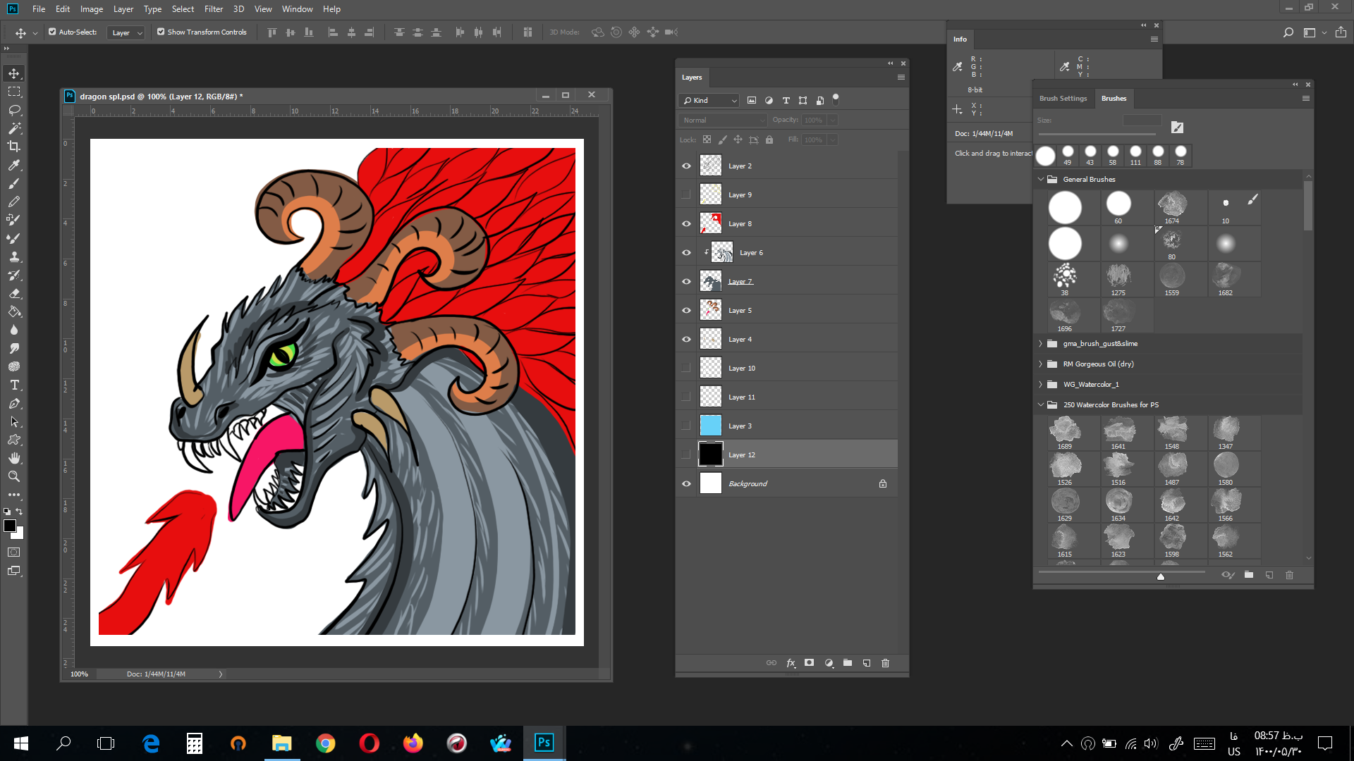Expand the WG_Watercolor_1 folder
This screenshot has height=761, width=1354.
click(1041, 385)
